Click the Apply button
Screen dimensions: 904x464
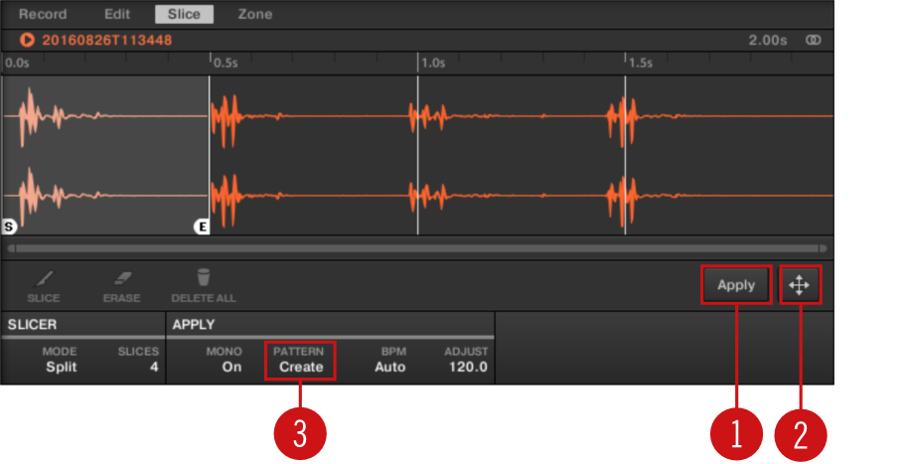tap(736, 285)
